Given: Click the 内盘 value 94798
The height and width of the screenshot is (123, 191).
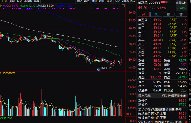Looking at the screenshot, I should coord(182,77).
